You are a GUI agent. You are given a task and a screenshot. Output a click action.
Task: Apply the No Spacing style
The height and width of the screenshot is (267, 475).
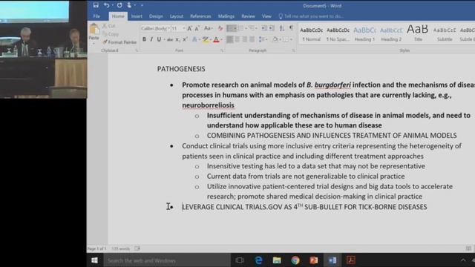click(338, 34)
